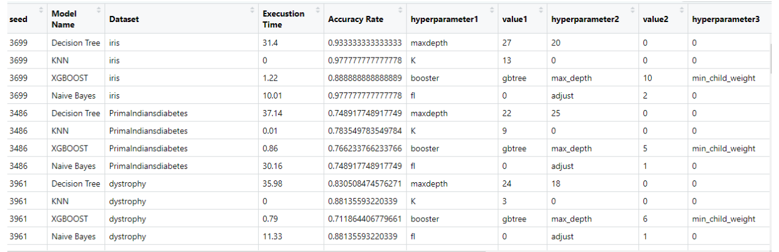Click accuracy cell 0.933333333333333
Screen dimensions: 779x252
coord(364,43)
